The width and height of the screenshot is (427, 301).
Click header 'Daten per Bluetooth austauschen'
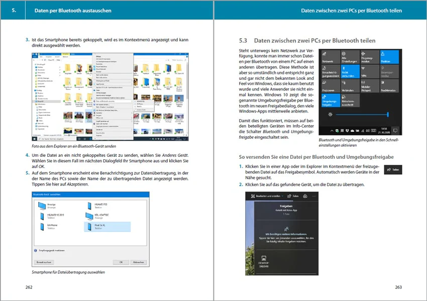pyautogui.click(x=73, y=11)
